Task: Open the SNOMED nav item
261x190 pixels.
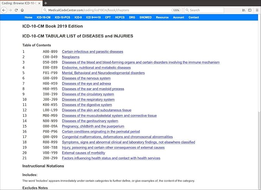Action: pos(145,17)
